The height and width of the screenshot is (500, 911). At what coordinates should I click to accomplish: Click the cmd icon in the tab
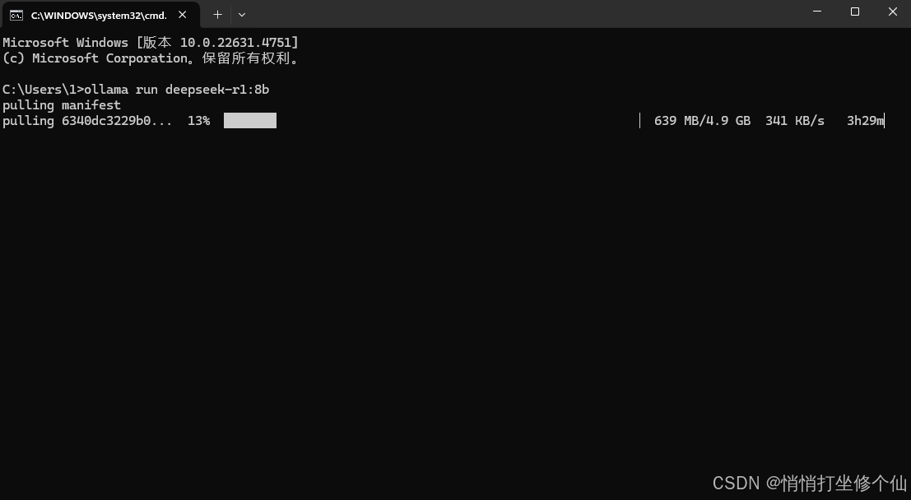(x=16, y=15)
